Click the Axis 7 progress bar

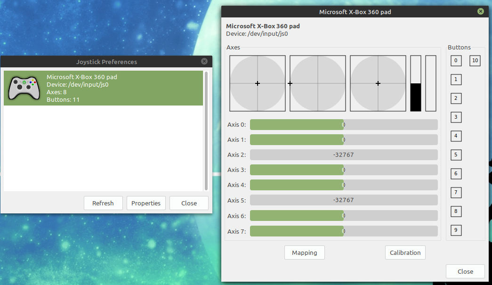[x=344, y=231]
